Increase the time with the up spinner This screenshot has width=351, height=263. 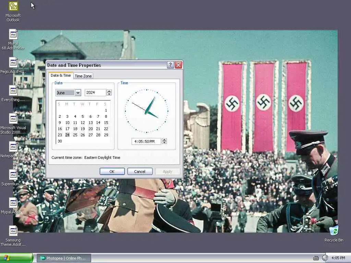point(164,140)
